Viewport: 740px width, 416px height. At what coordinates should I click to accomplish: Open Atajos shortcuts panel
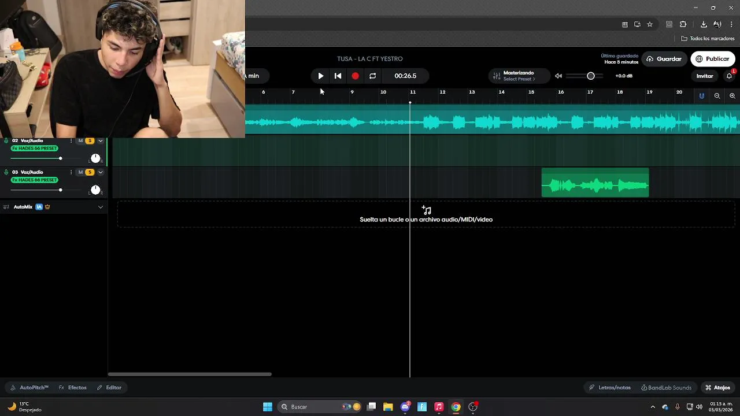point(717,388)
